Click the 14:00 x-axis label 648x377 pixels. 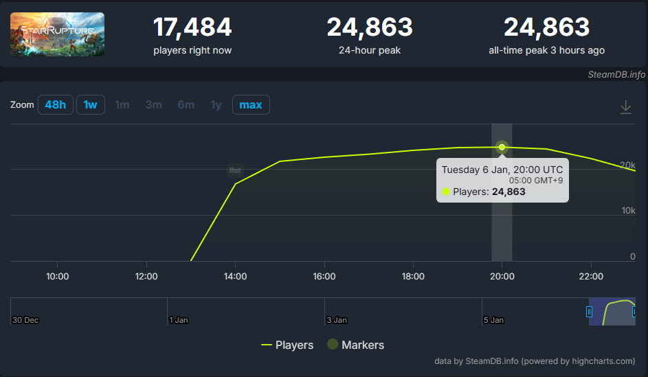tap(235, 276)
